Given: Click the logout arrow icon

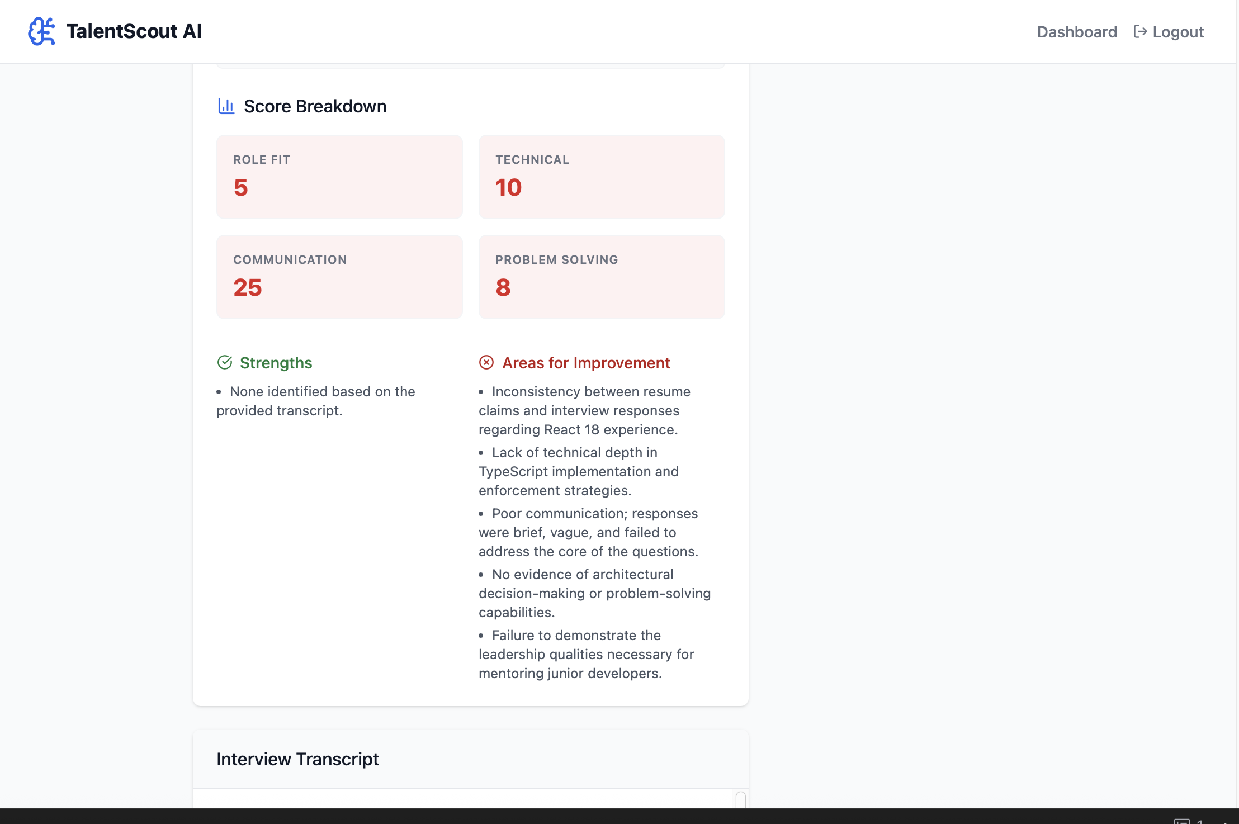Looking at the screenshot, I should (1140, 32).
